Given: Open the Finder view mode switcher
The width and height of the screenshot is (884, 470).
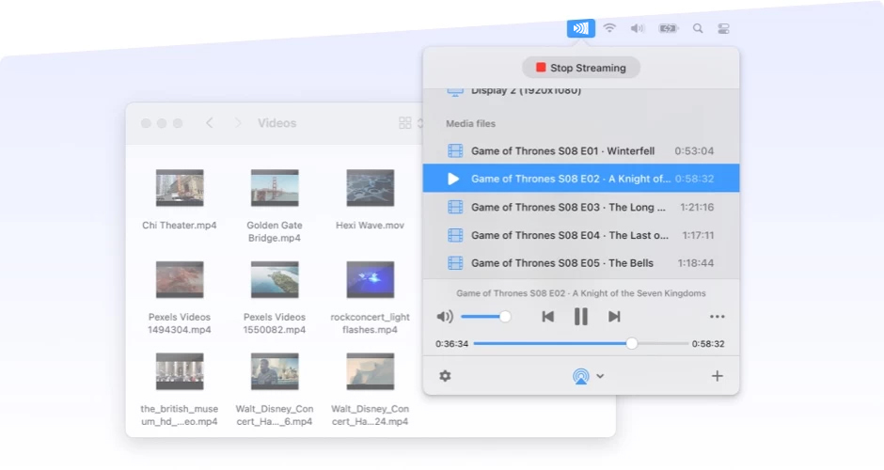Looking at the screenshot, I should (405, 123).
